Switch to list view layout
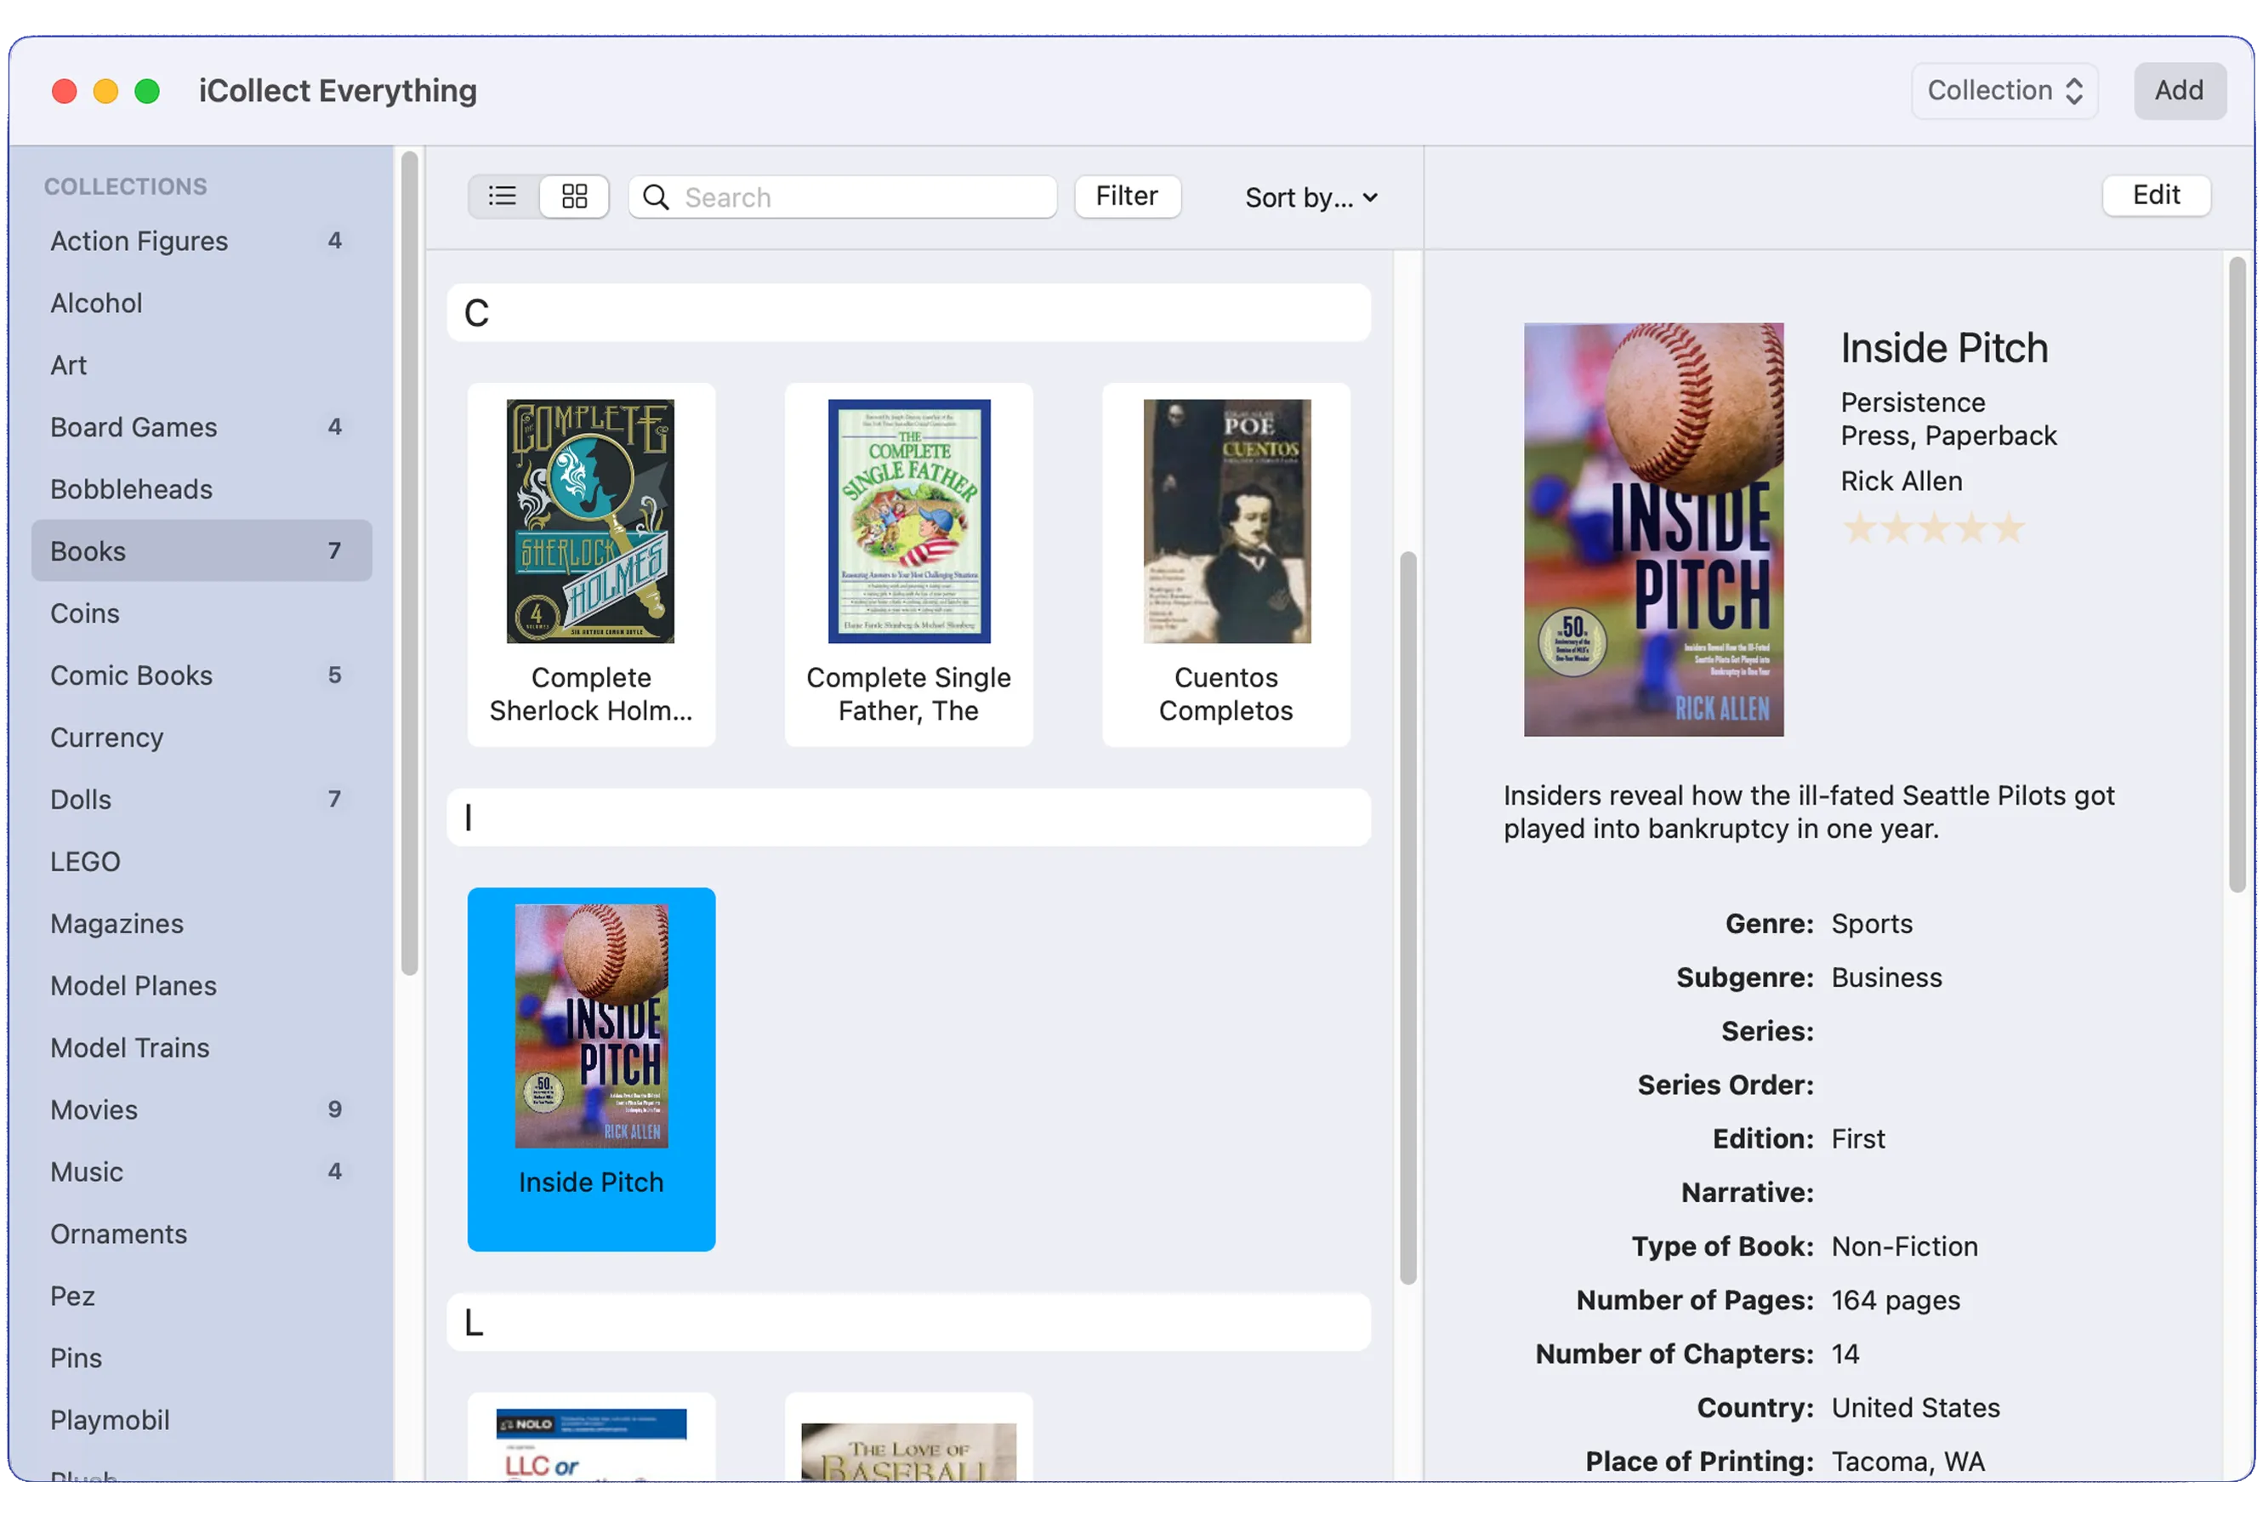Viewport: 2263px width, 1516px height. click(503, 197)
